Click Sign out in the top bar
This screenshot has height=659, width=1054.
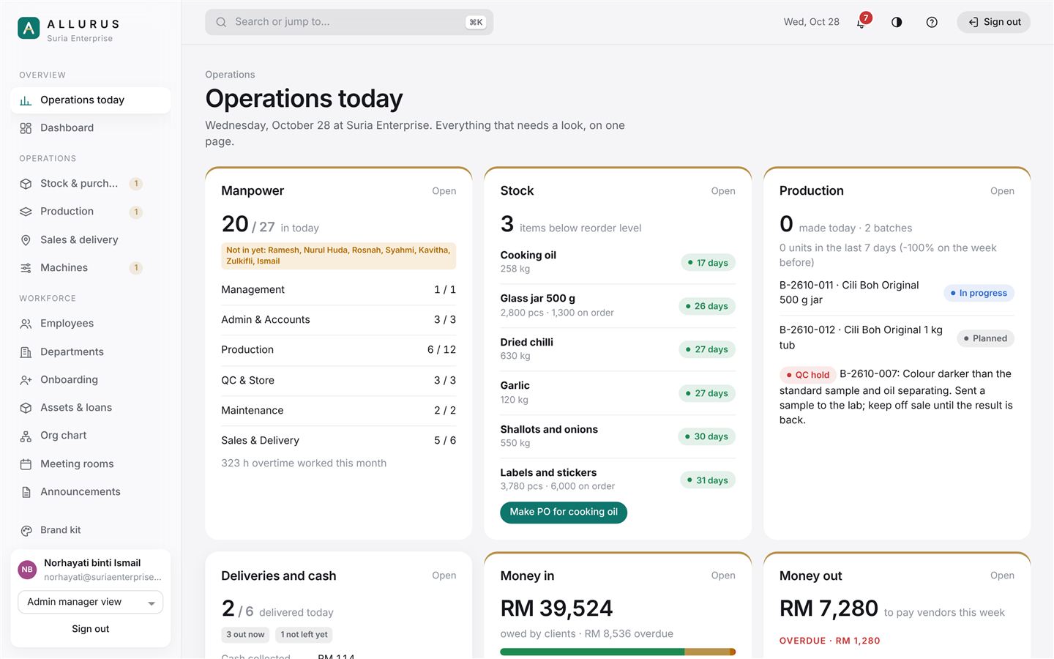[x=993, y=22]
